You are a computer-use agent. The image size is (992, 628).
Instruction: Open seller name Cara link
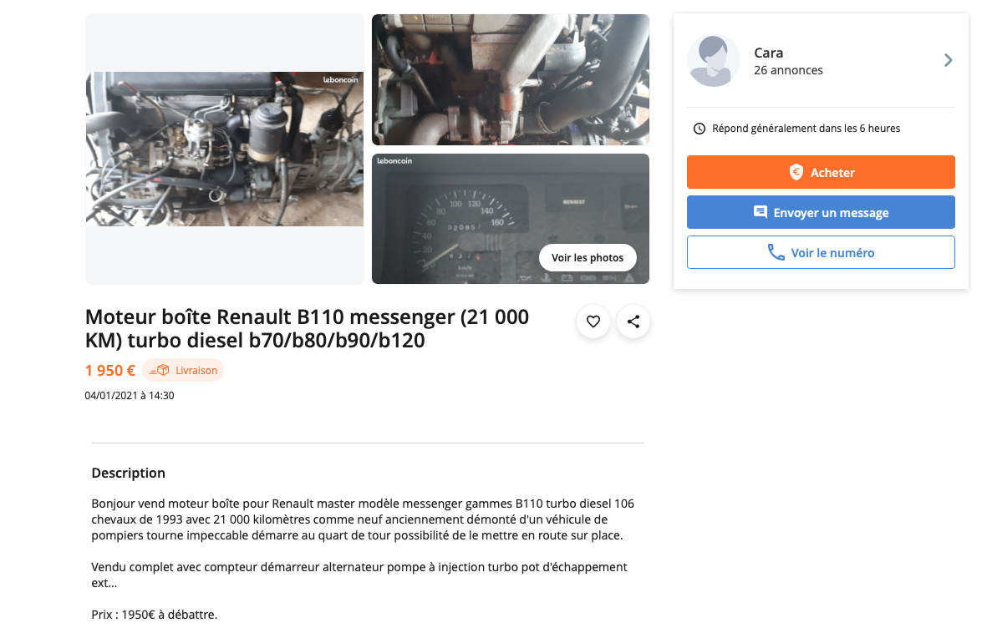point(768,53)
